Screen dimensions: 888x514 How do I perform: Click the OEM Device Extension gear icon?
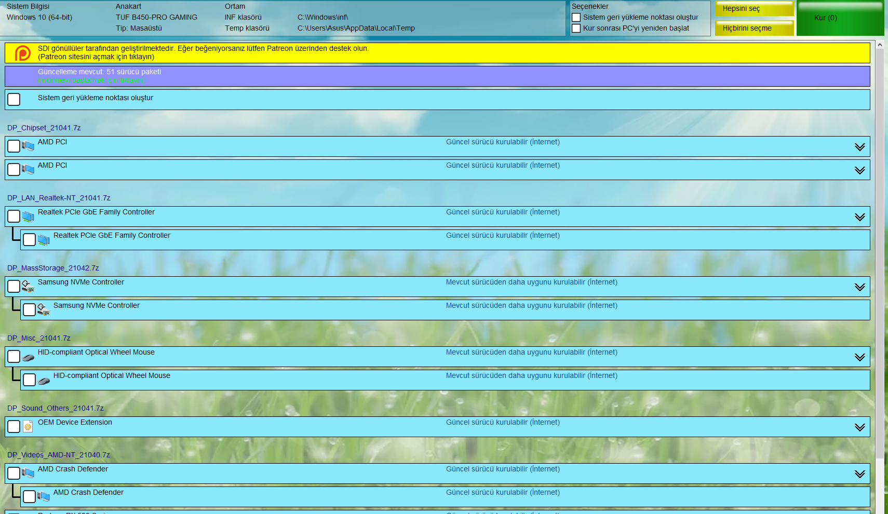coord(28,427)
